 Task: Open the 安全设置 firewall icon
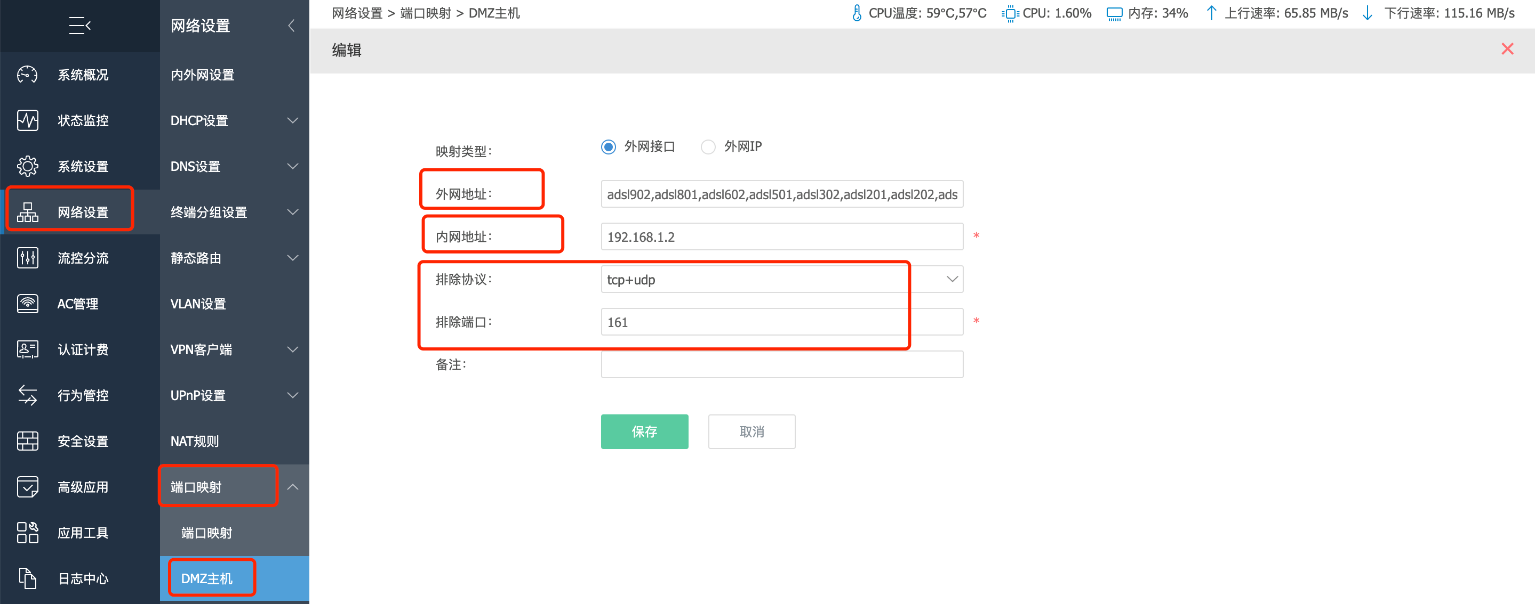[x=27, y=442]
